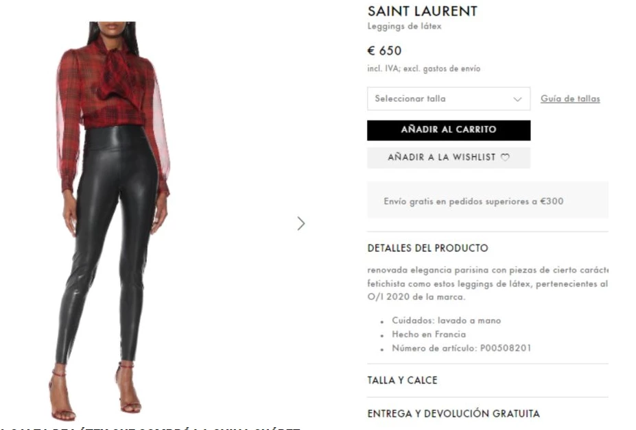The width and height of the screenshot is (636, 430).
Task: Click Añadir a la wishlist button
Action: click(449, 157)
